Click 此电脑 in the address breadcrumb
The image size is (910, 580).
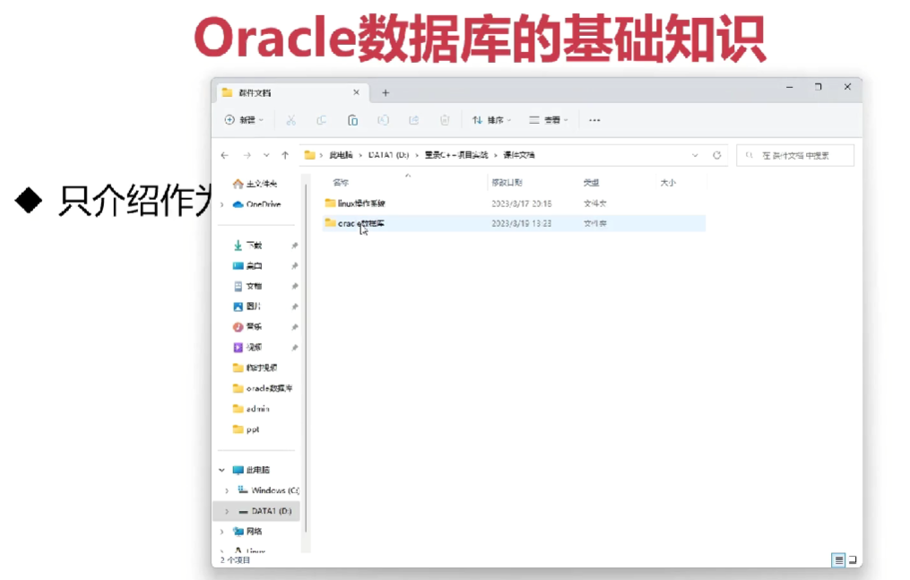pos(341,155)
